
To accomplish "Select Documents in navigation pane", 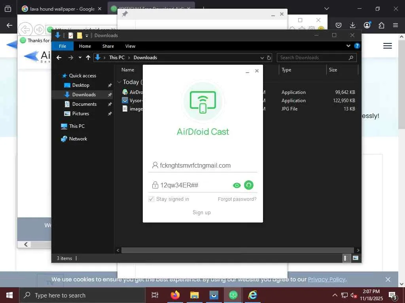I will tap(84, 104).
